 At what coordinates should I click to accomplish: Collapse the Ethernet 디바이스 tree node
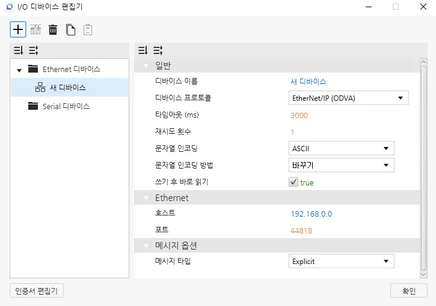click(19, 70)
